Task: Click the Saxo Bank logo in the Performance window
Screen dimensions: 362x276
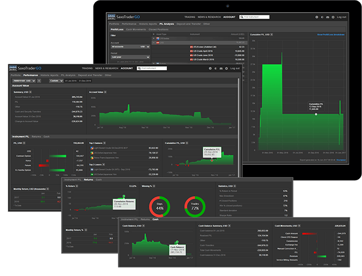Action: (x=13, y=68)
